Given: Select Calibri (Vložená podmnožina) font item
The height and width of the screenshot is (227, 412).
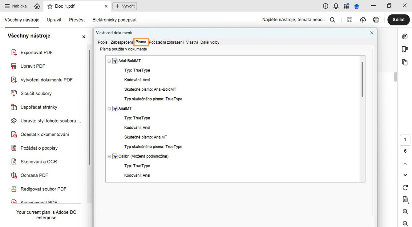Looking at the screenshot, I should (x=143, y=156).
